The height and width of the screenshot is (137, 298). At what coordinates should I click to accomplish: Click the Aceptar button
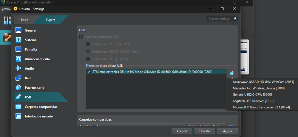point(182,131)
